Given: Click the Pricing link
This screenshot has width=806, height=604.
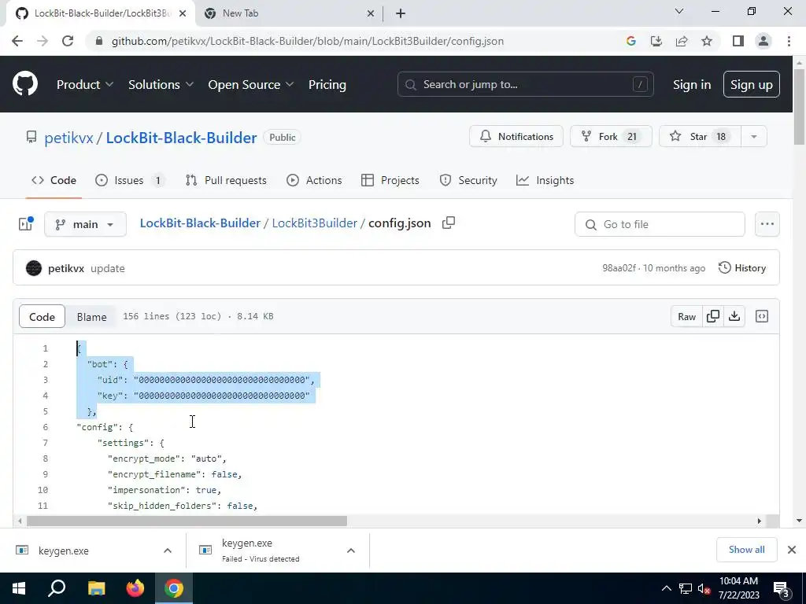Looking at the screenshot, I should [x=327, y=85].
